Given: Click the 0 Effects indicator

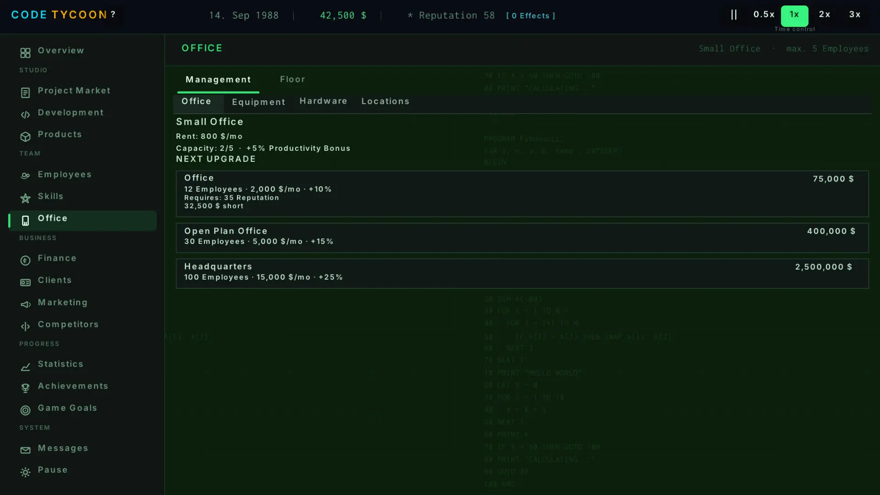Looking at the screenshot, I should point(531,16).
